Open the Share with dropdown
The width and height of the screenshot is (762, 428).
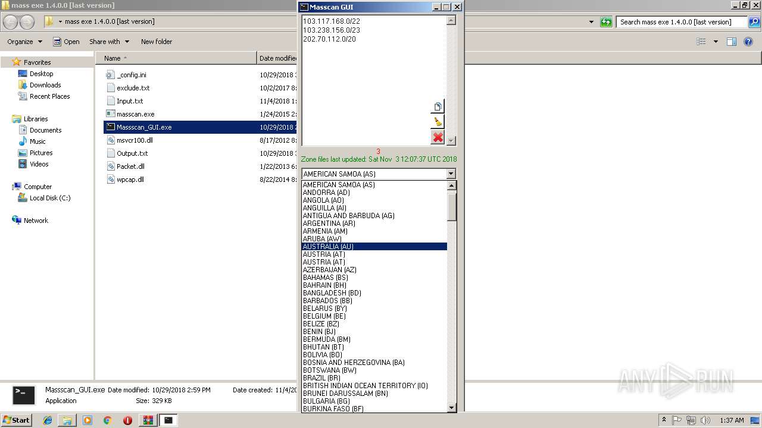click(x=109, y=42)
